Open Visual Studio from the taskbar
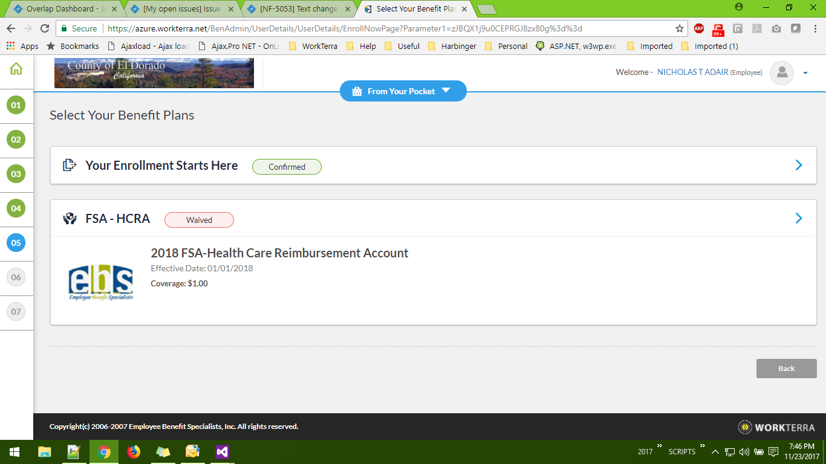826x464 pixels. click(x=222, y=451)
